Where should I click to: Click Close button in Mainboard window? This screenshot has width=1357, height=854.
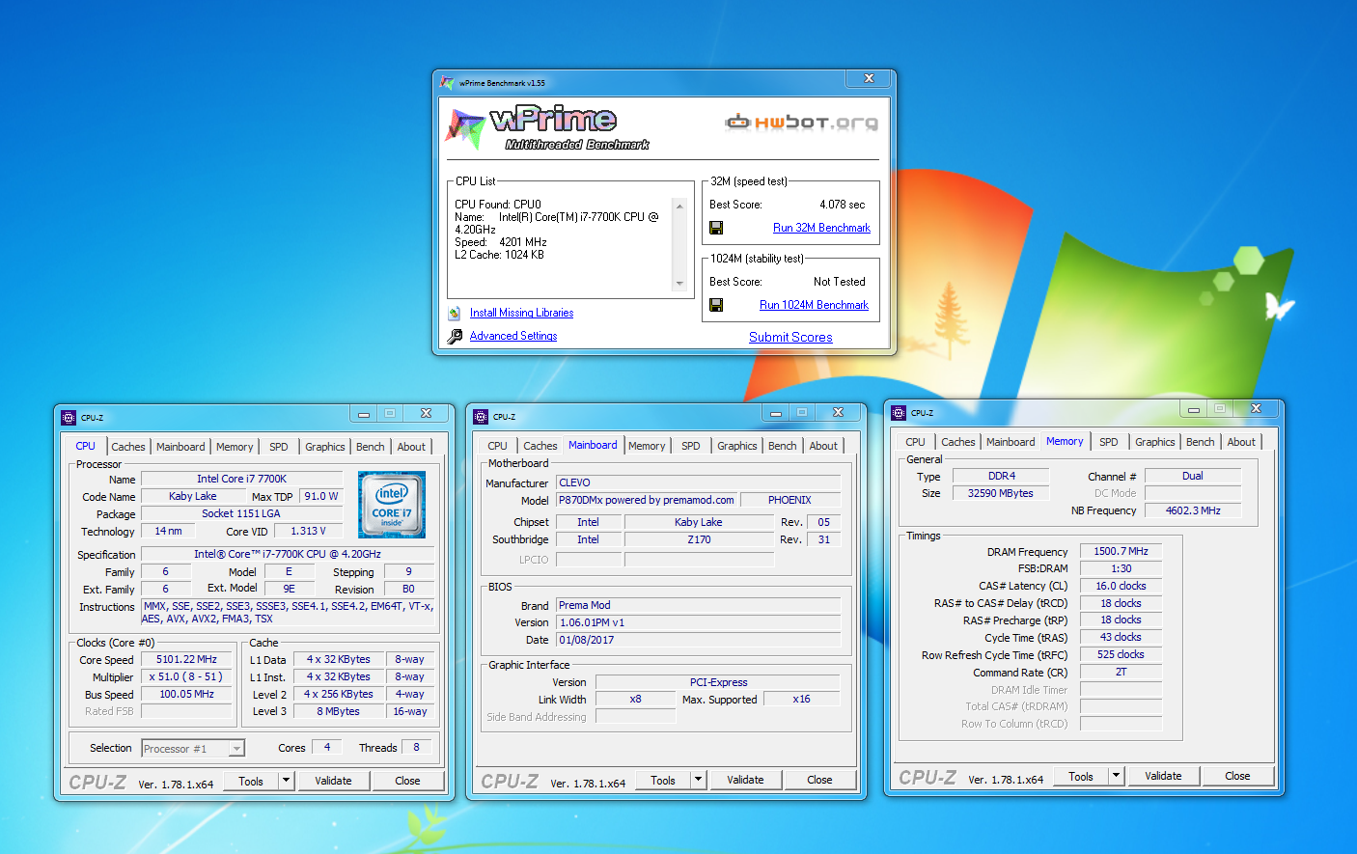(819, 780)
